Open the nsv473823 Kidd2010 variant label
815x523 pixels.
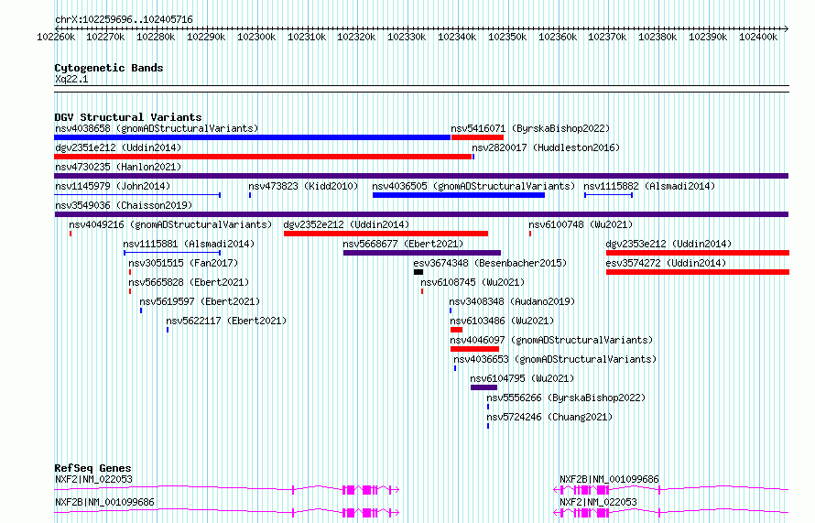(x=303, y=186)
